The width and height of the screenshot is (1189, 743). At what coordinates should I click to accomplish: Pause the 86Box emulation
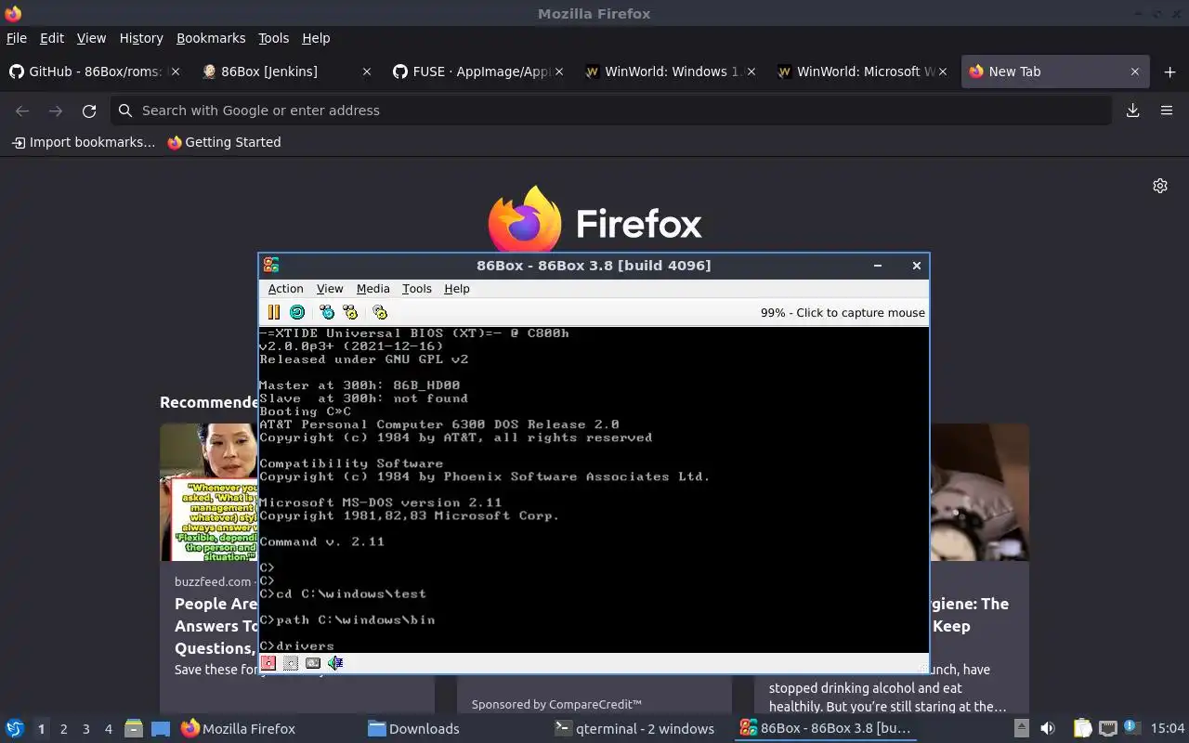(x=274, y=313)
